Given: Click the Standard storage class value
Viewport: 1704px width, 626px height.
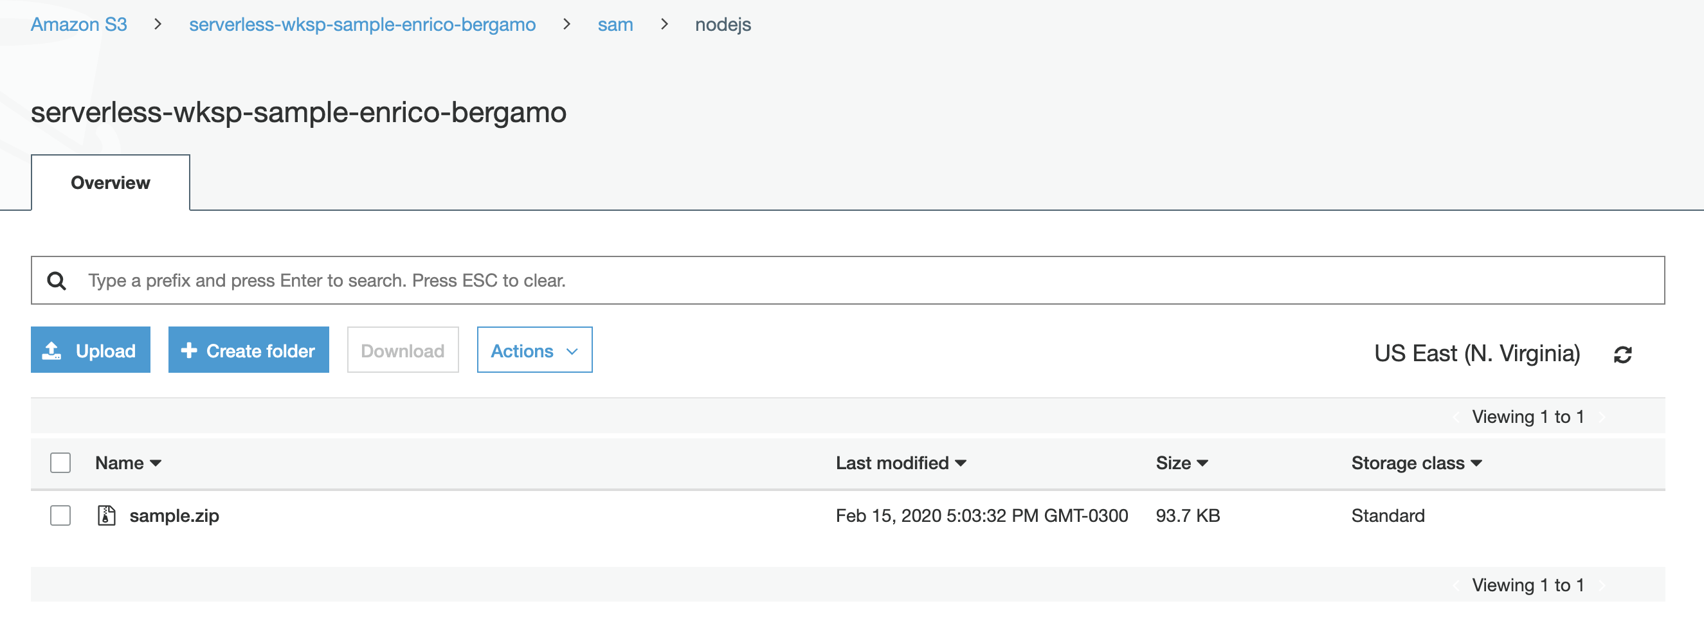Looking at the screenshot, I should tap(1388, 516).
